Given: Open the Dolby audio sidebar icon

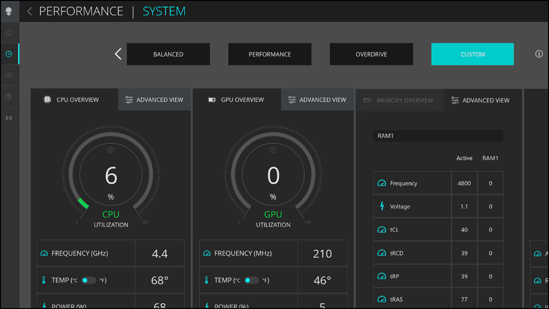Looking at the screenshot, I should coord(9,118).
